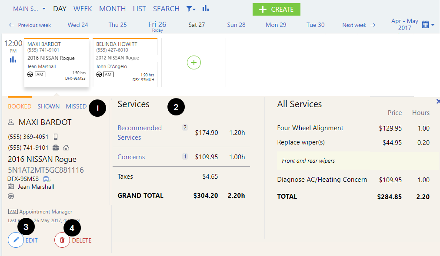This screenshot has height=256, width=440.
Task: Click the calendar date picker icon
Action: (426, 25)
